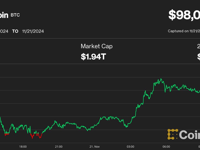
Task: Click the CoinDesk wordmark text
Action: tap(189, 135)
